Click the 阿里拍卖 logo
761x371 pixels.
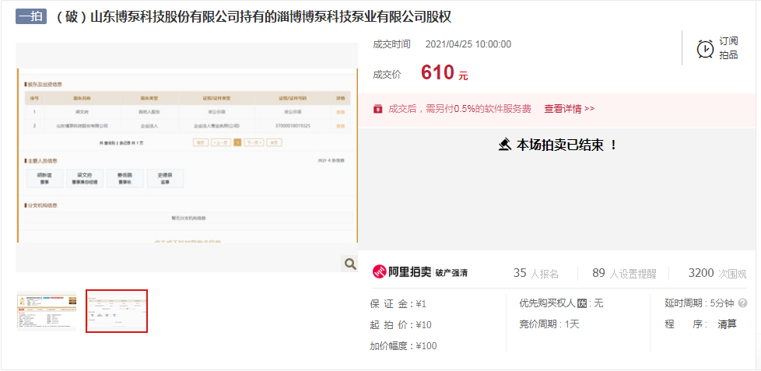[399, 272]
